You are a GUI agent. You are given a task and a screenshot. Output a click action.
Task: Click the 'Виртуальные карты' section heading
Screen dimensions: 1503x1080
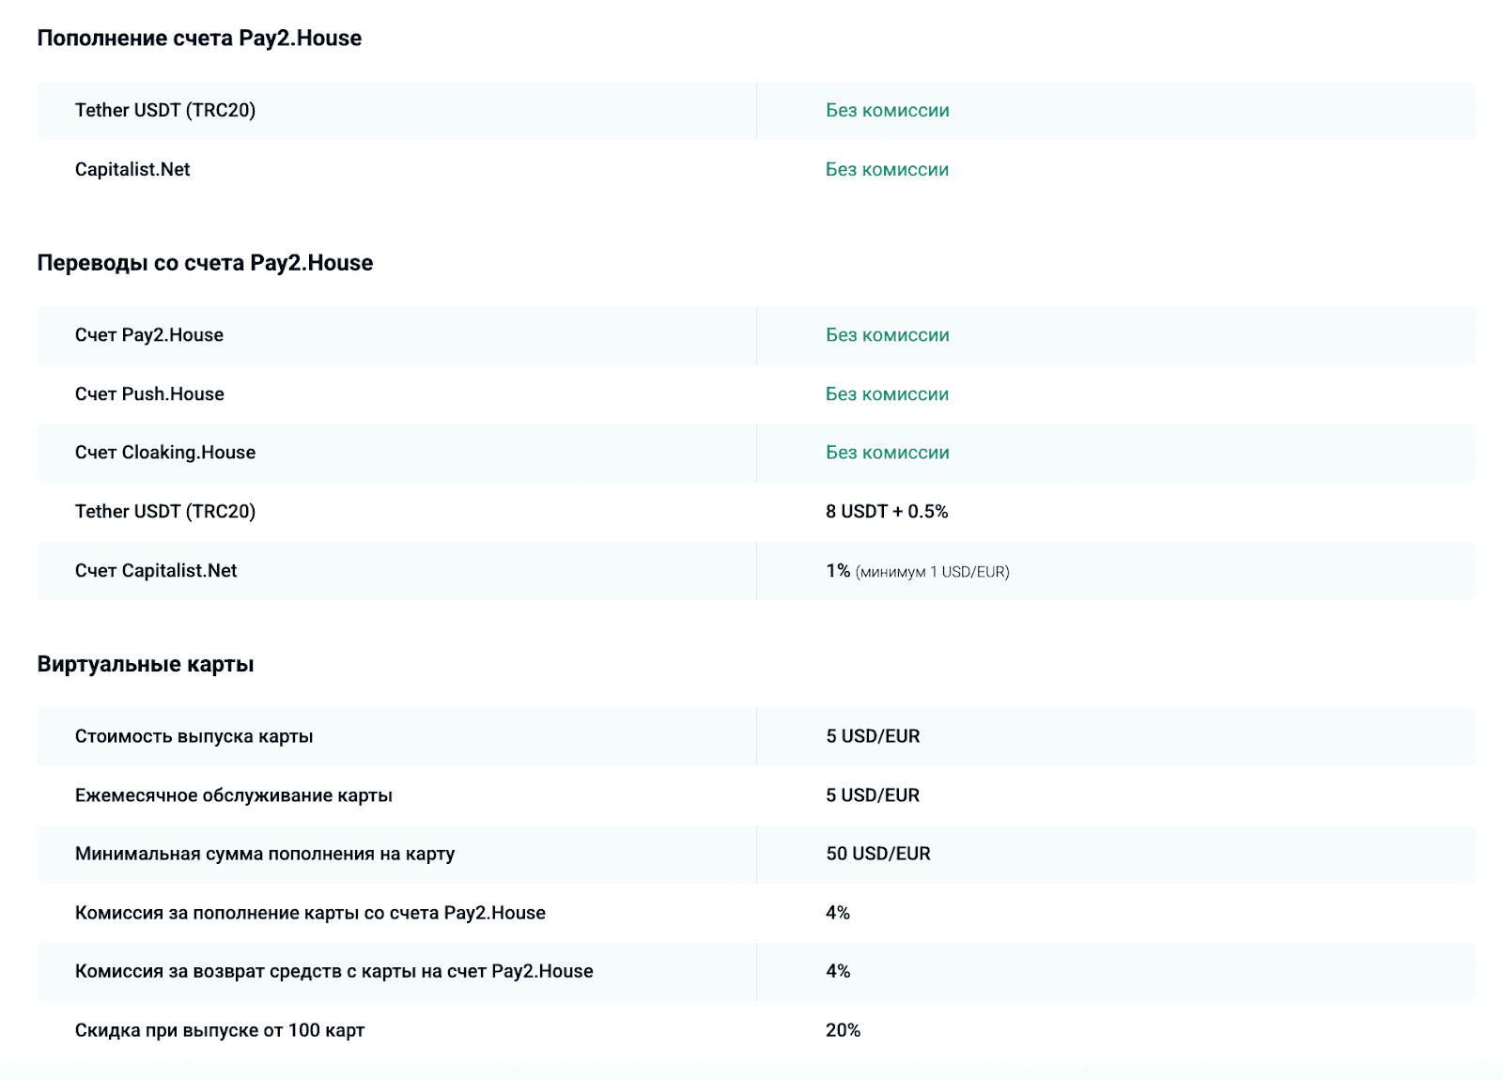click(x=146, y=665)
